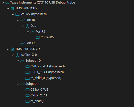Click the Dap router node icon
The image size is (134, 107).
click(x=28, y=26)
